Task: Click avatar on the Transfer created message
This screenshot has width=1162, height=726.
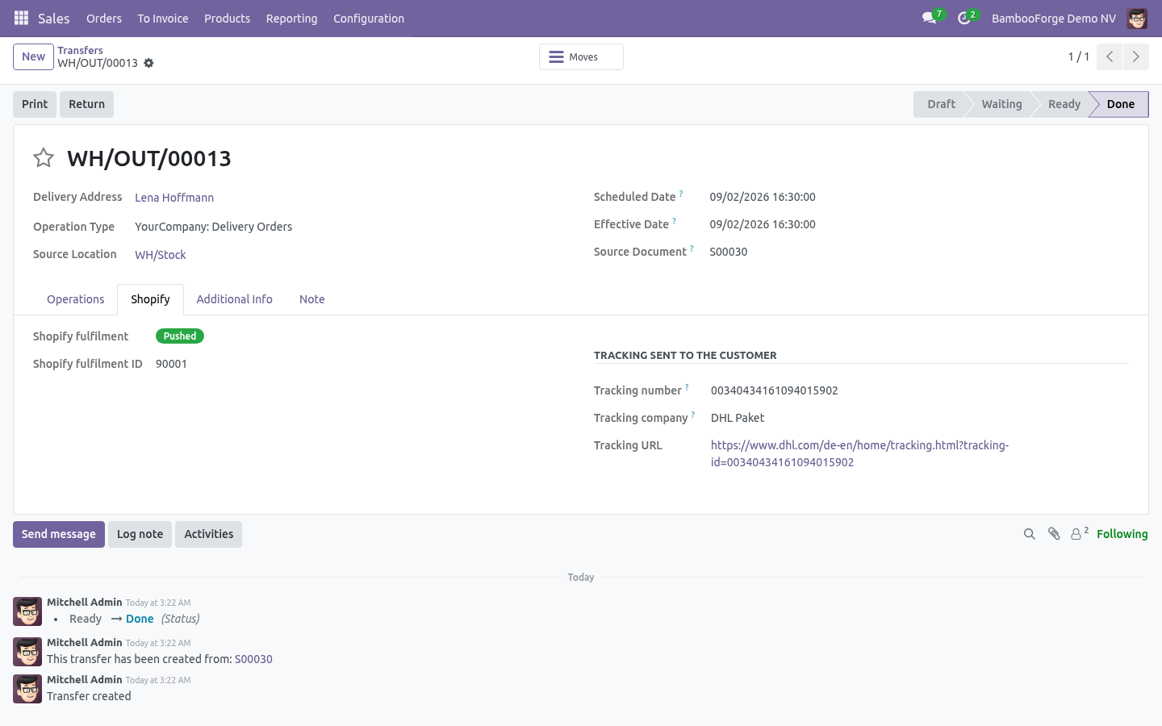Action: pos(27,689)
